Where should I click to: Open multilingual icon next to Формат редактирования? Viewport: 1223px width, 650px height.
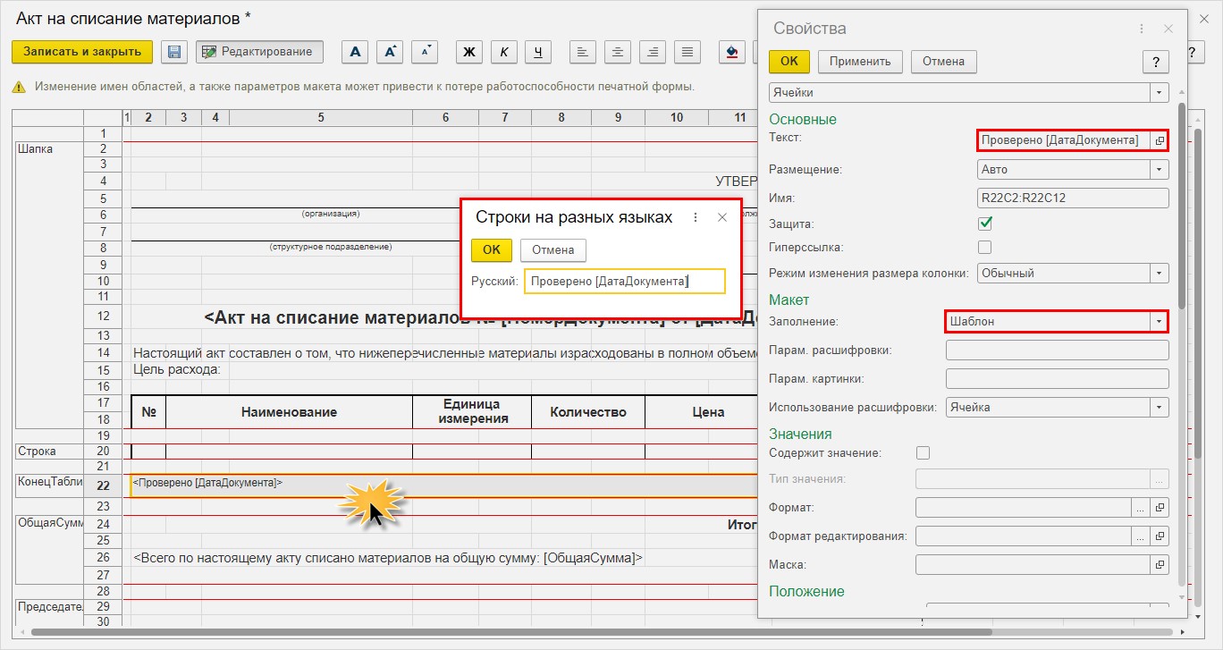[x=1160, y=536]
